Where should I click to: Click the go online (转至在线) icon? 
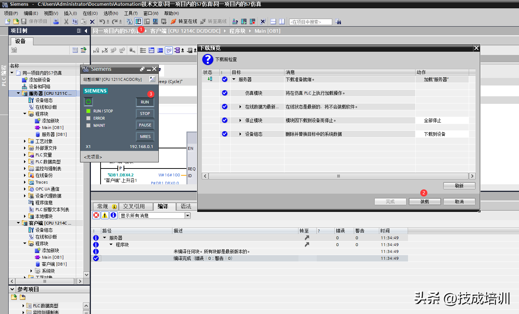pyautogui.click(x=173, y=22)
